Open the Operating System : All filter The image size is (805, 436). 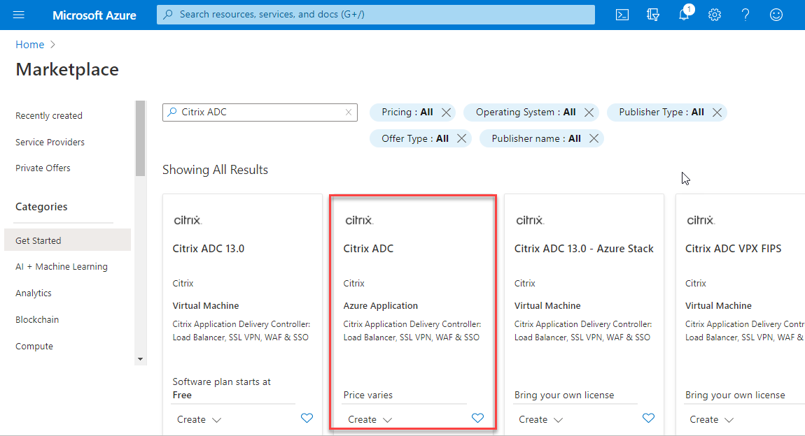[x=525, y=112]
